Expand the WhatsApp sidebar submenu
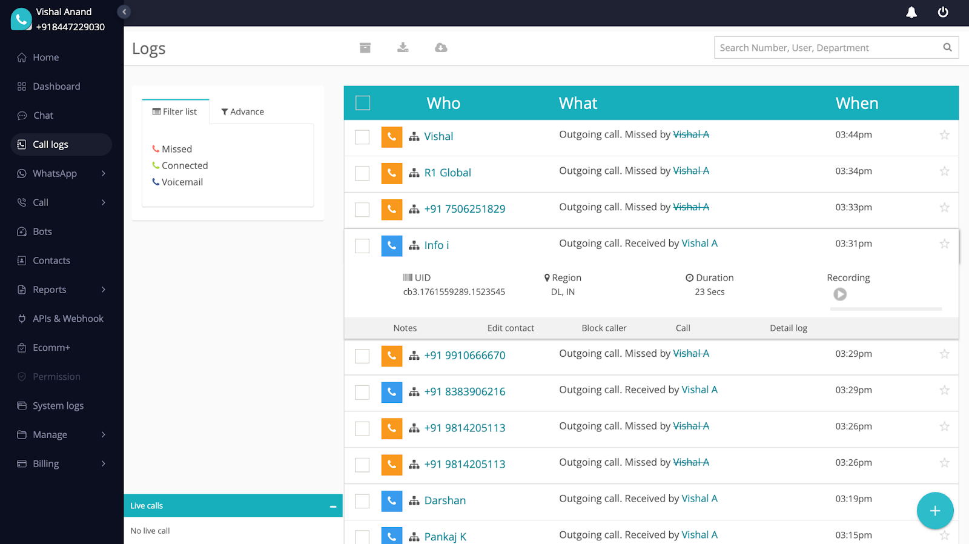Image resolution: width=969 pixels, height=544 pixels. tap(104, 174)
